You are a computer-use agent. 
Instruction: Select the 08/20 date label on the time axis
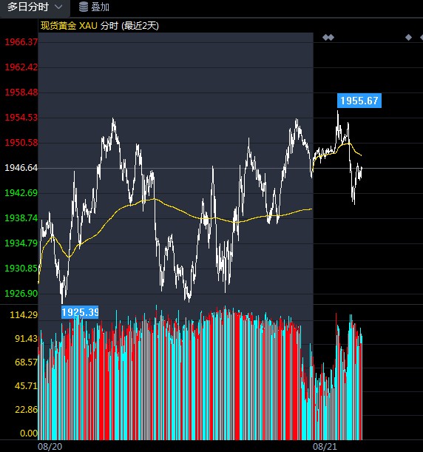(50, 447)
